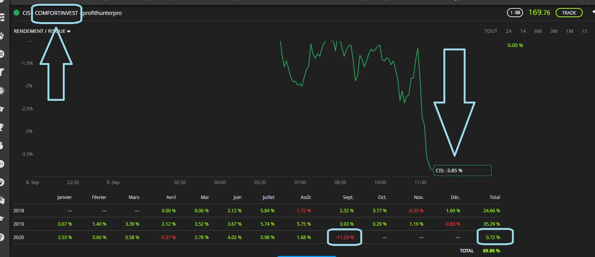Viewport: 595px width, 257px height.
Task: Click the TRADE button
Action: (x=569, y=13)
